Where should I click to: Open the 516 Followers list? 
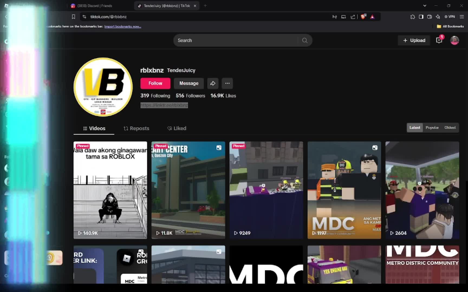coord(190,96)
